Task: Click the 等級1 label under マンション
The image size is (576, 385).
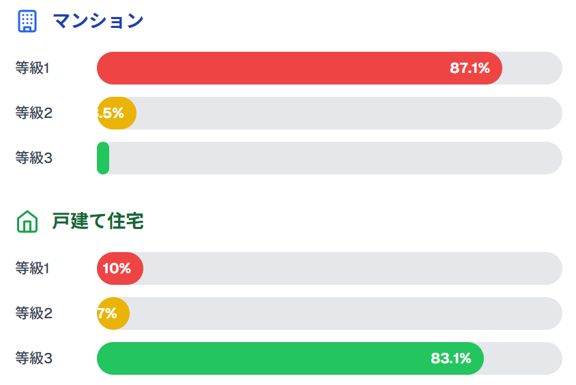Action: [33, 68]
